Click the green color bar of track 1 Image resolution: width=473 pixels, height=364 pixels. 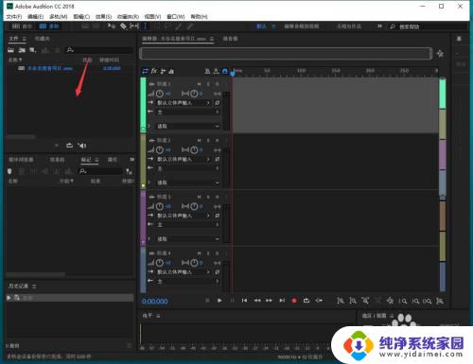[143, 104]
